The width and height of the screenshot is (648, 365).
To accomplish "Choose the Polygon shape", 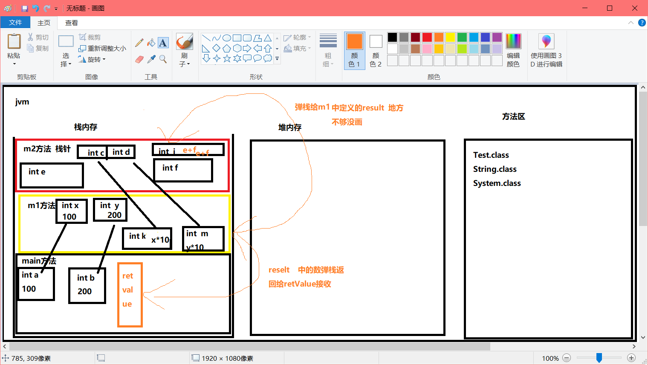I will point(257,38).
